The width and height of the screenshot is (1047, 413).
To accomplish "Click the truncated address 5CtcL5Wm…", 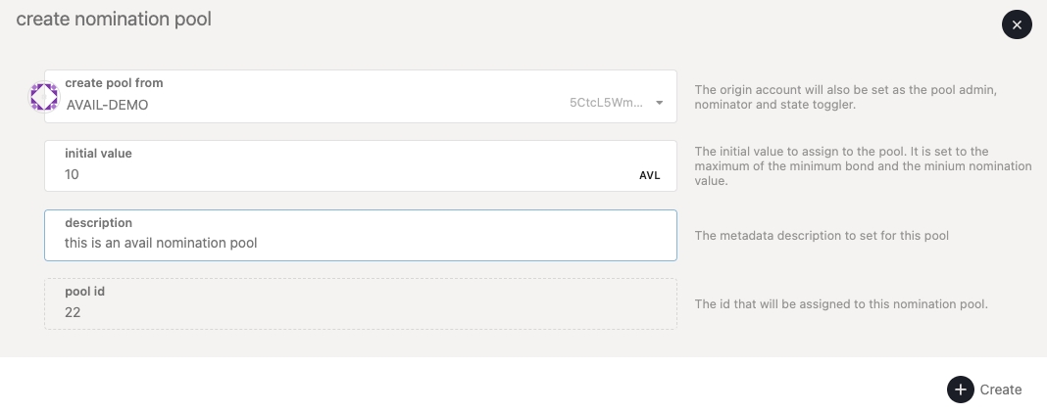I will [606, 104].
